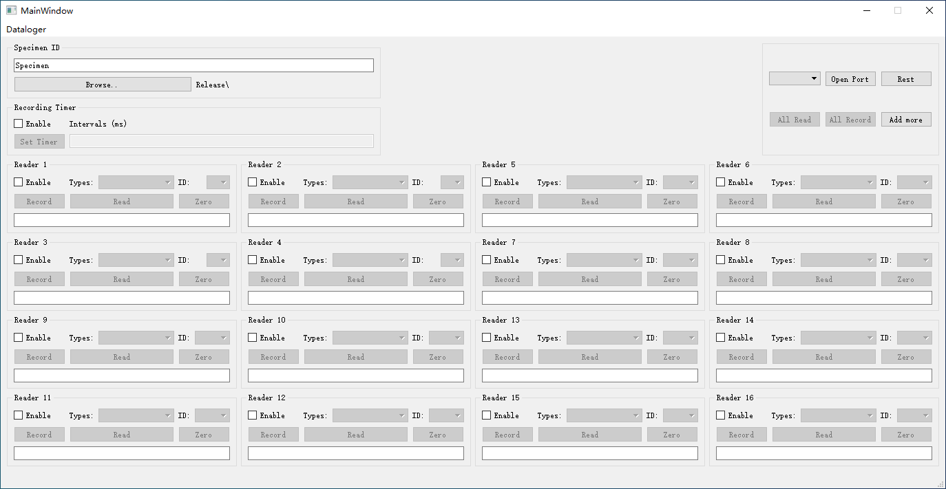
Task: Click the Add more button
Action: (906, 120)
